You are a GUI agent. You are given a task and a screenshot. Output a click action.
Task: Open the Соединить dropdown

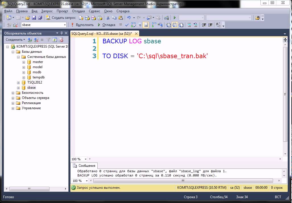15,40
